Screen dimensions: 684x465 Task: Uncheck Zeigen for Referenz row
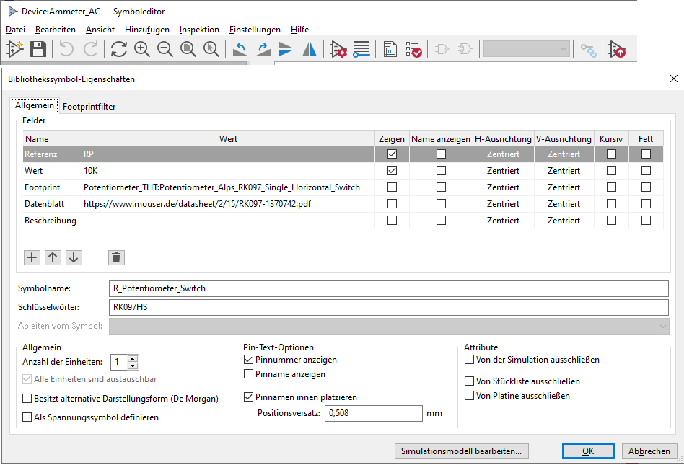393,154
